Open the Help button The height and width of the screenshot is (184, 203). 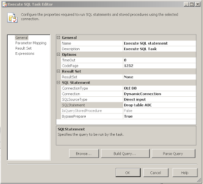[185, 173]
